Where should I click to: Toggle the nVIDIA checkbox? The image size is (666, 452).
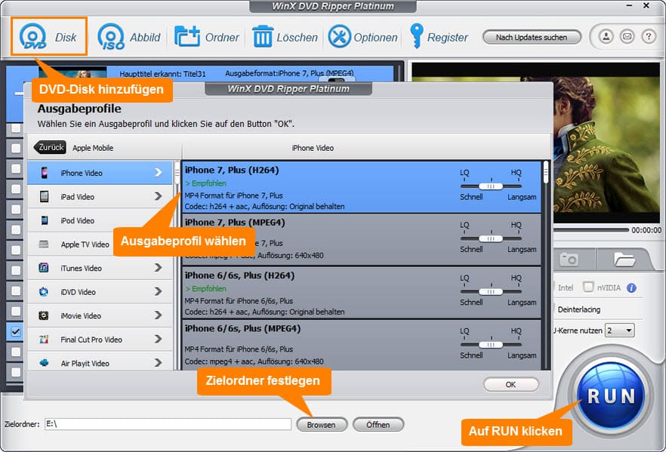click(588, 287)
